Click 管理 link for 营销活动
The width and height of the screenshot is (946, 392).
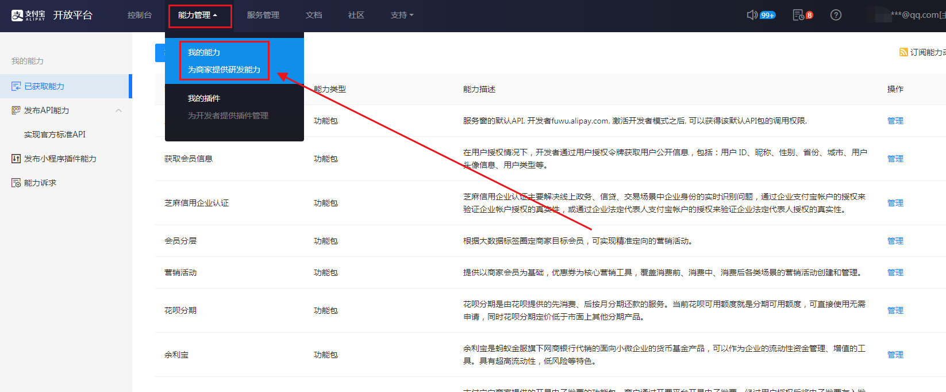click(x=895, y=272)
